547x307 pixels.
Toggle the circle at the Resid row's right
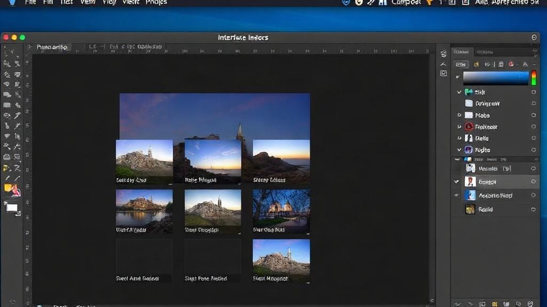click(x=534, y=209)
